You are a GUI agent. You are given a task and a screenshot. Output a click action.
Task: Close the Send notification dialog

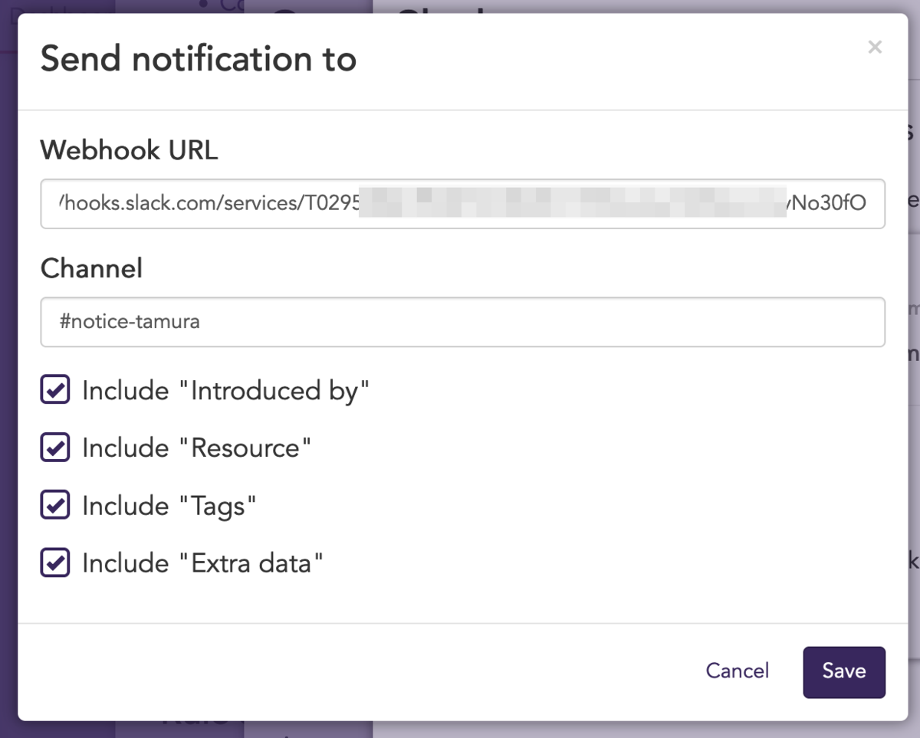coord(875,48)
